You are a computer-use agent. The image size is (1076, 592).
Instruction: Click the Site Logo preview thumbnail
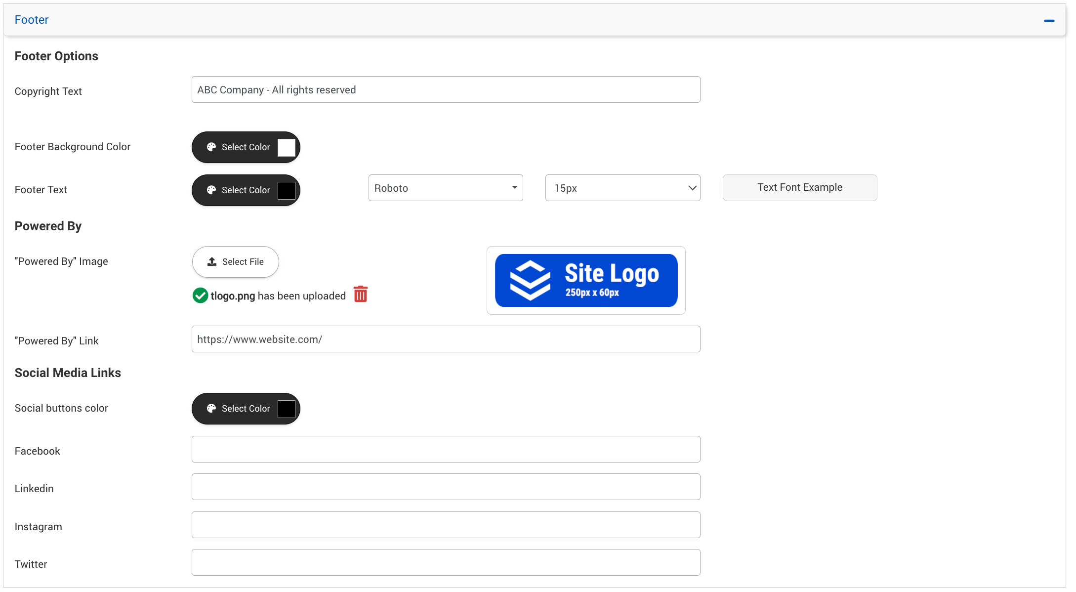[586, 281]
